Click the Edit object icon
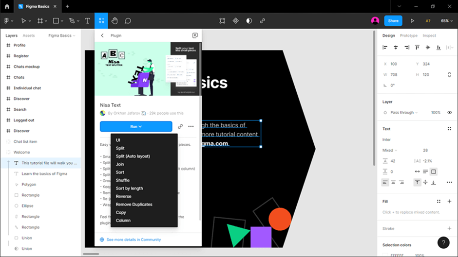The height and width of the screenshot is (257, 458). 222,21
